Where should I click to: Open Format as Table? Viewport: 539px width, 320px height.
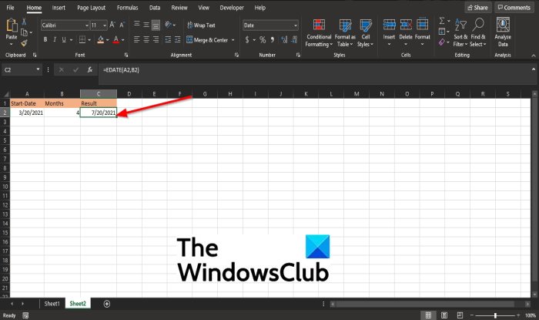pos(345,33)
